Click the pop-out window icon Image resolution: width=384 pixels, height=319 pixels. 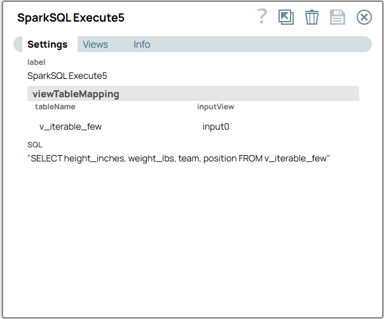coord(286,17)
